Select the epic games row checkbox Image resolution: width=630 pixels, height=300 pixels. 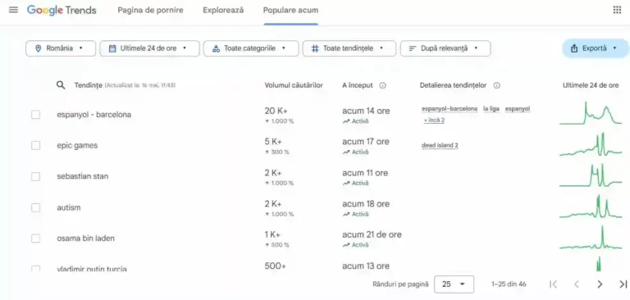point(36,145)
